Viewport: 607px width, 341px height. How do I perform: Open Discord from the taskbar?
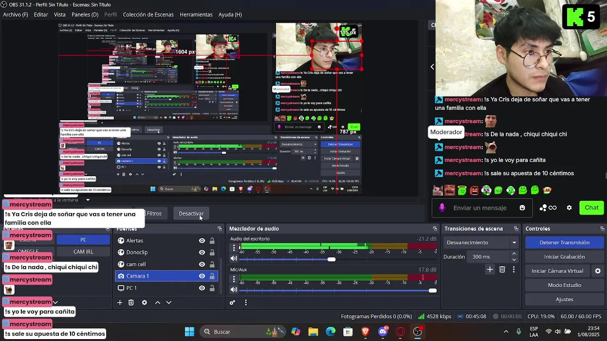(x=383, y=332)
